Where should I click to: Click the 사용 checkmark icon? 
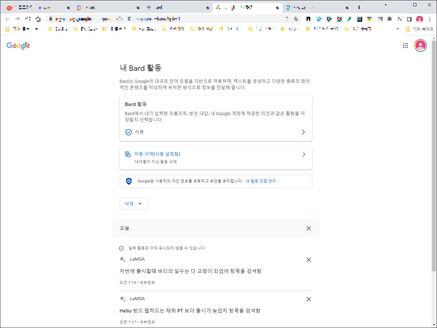(x=129, y=132)
